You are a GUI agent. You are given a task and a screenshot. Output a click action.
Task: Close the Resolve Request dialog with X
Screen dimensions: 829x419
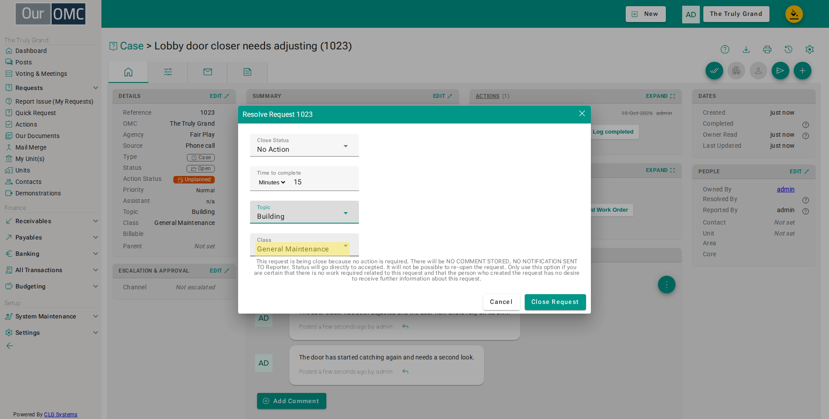582,114
